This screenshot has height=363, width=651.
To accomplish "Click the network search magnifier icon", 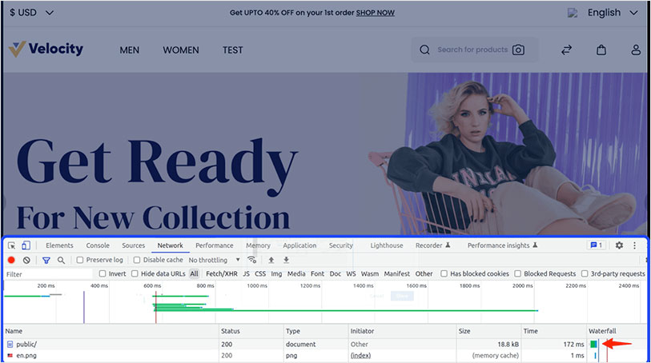I will pos(61,260).
